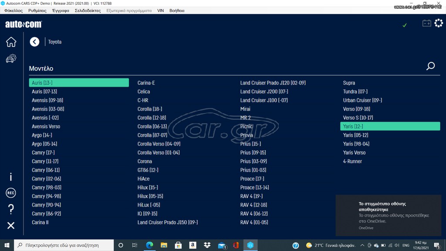Image resolution: width=446 pixels, height=251 pixels.
Task: Open Office taskbar icon
Action: click(236, 245)
